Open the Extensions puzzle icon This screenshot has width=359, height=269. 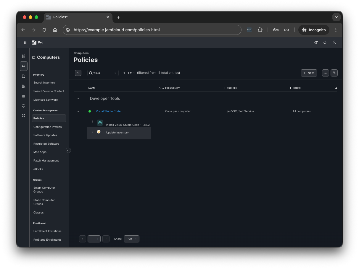click(260, 30)
